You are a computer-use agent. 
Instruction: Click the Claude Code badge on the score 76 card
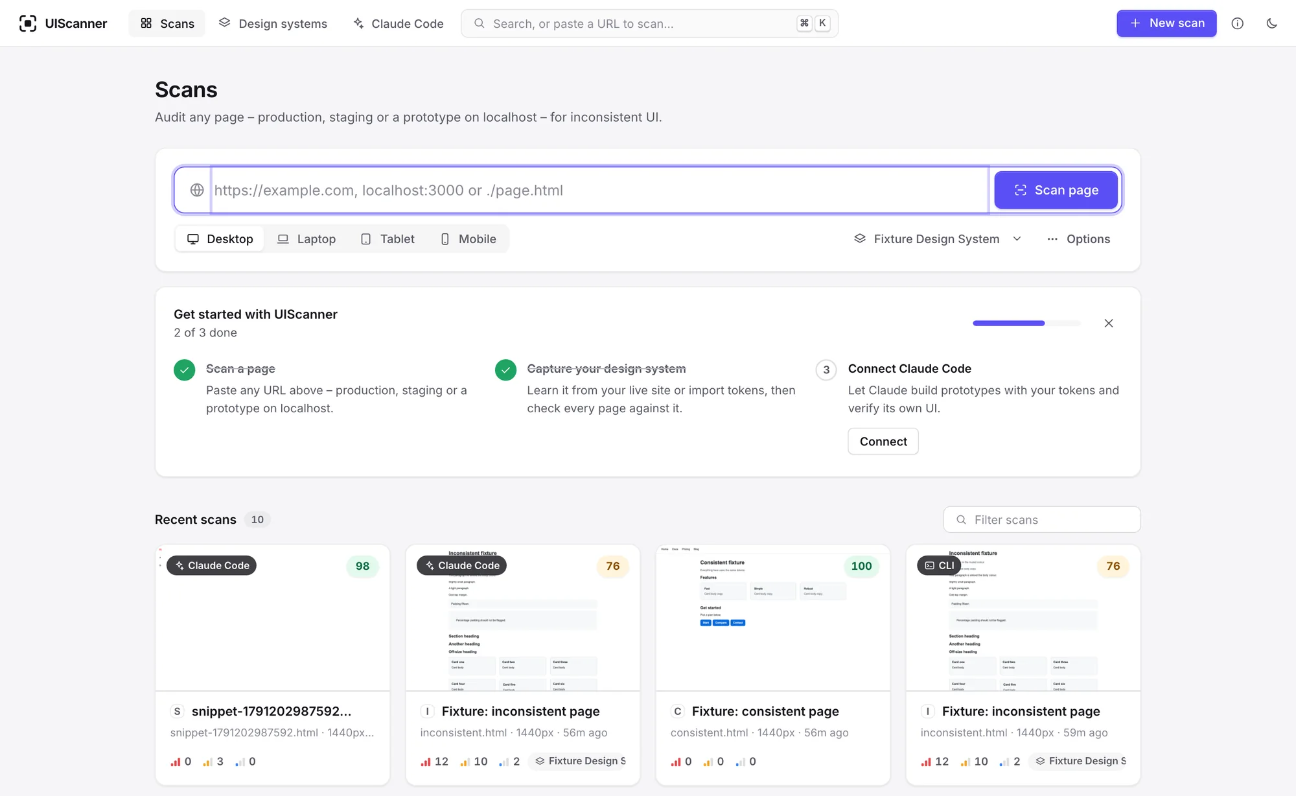[462, 565]
